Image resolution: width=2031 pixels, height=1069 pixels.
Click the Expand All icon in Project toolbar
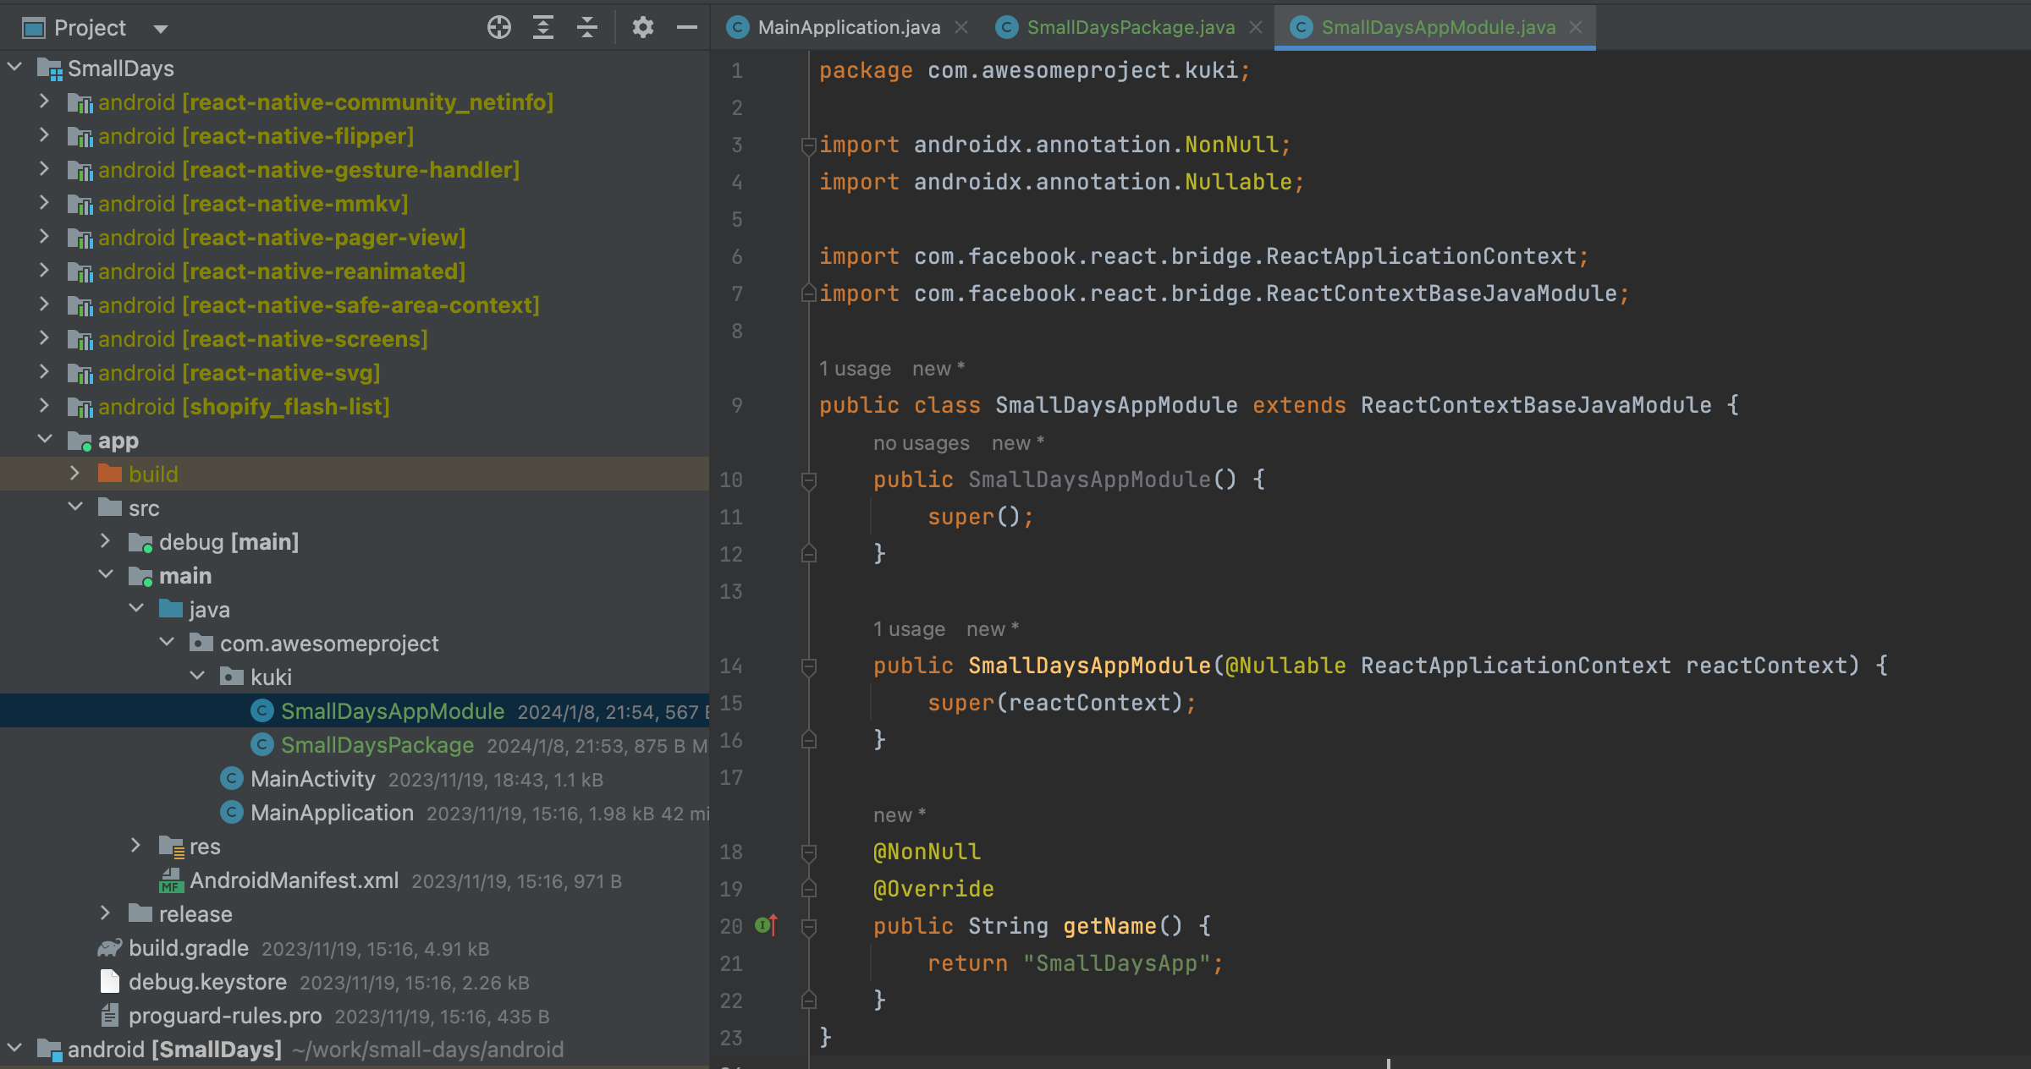point(543,28)
